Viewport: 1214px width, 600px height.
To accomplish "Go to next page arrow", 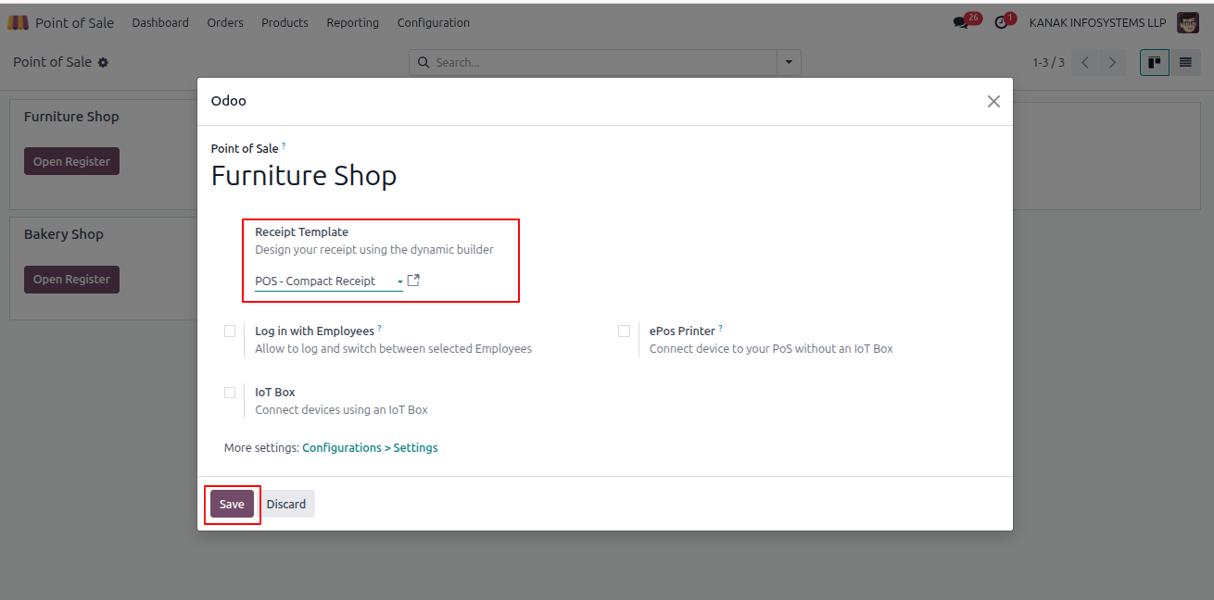I will (1112, 63).
